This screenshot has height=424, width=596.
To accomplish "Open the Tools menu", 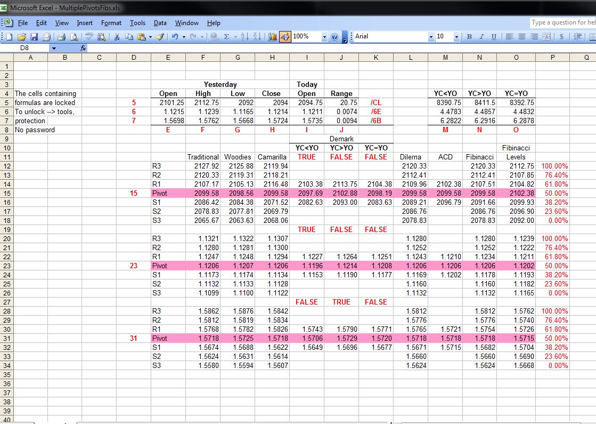I will point(137,23).
